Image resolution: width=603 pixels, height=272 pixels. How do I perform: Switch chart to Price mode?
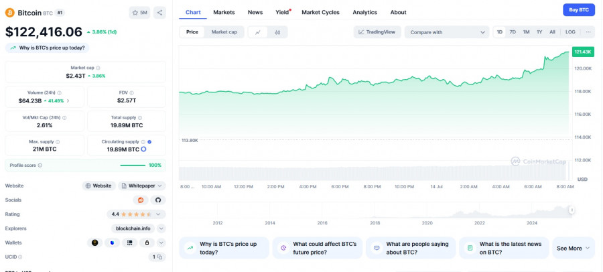pyautogui.click(x=192, y=32)
